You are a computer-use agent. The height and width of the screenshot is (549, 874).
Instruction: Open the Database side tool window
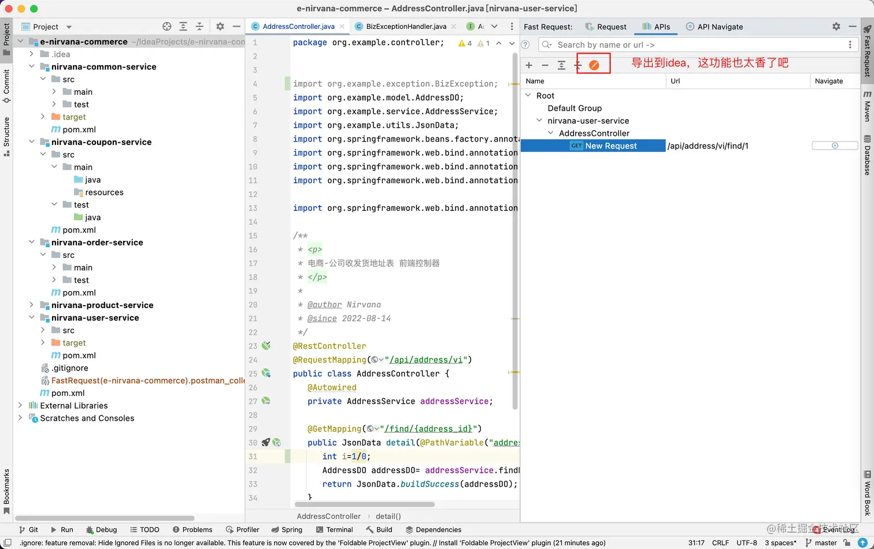pyautogui.click(x=867, y=155)
